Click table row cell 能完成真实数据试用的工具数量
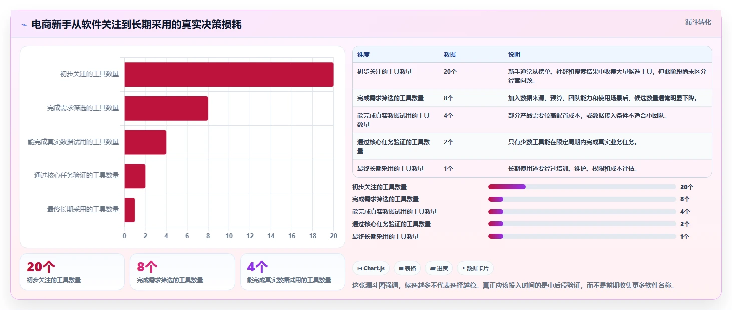Viewport: 732px width, 310px height. click(x=394, y=120)
